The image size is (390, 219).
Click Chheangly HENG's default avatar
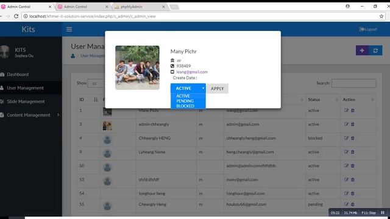point(107,140)
